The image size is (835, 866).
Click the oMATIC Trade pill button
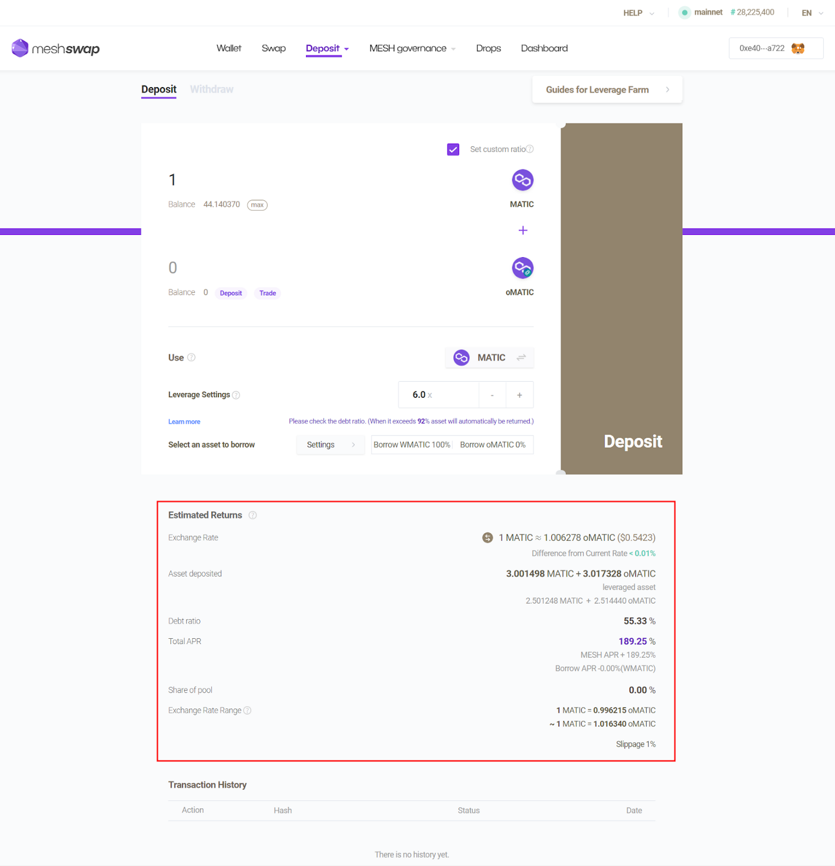(x=268, y=293)
